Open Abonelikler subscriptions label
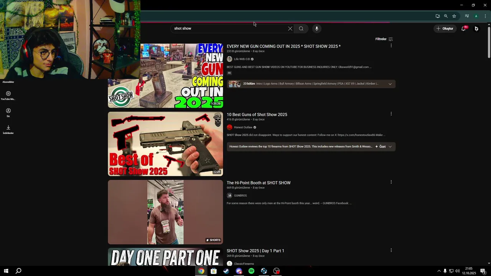Image resolution: width=491 pixels, height=276 pixels. tap(8, 82)
